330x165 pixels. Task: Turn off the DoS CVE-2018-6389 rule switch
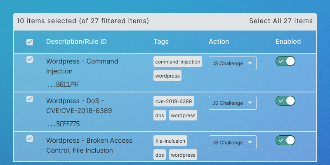[x=285, y=101]
